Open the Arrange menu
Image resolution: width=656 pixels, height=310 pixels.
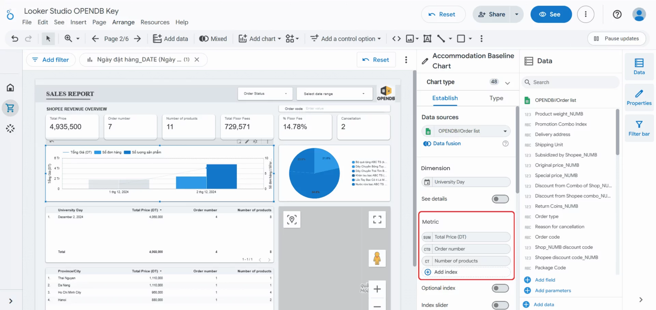(x=123, y=22)
